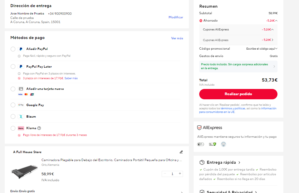Click the green shield security badge

point(213,144)
